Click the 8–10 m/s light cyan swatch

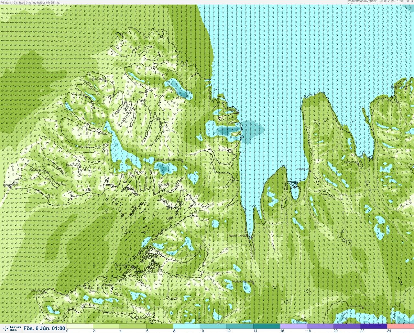[x=187, y=326]
